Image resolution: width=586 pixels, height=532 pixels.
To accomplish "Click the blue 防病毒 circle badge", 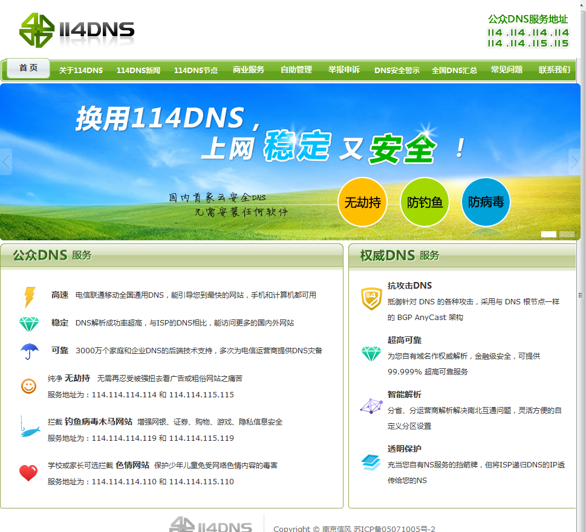I will click(486, 202).
